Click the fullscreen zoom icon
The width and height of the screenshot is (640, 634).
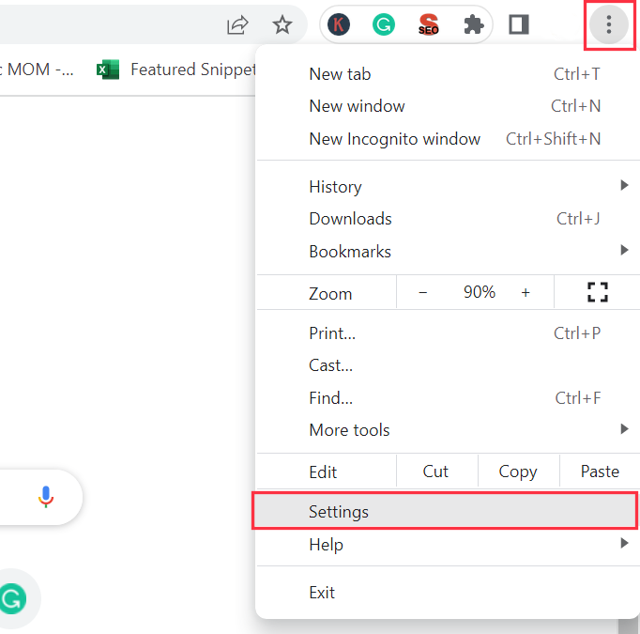pyautogui.click(x=598, y=292)
